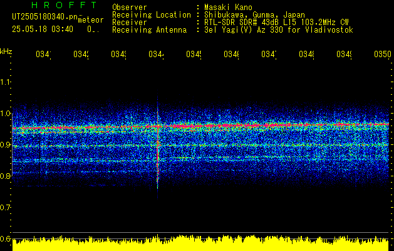This screenshot has height=251, width=394.
Task: Select the filename UT2505180340 text
Action: pos(45,16)
